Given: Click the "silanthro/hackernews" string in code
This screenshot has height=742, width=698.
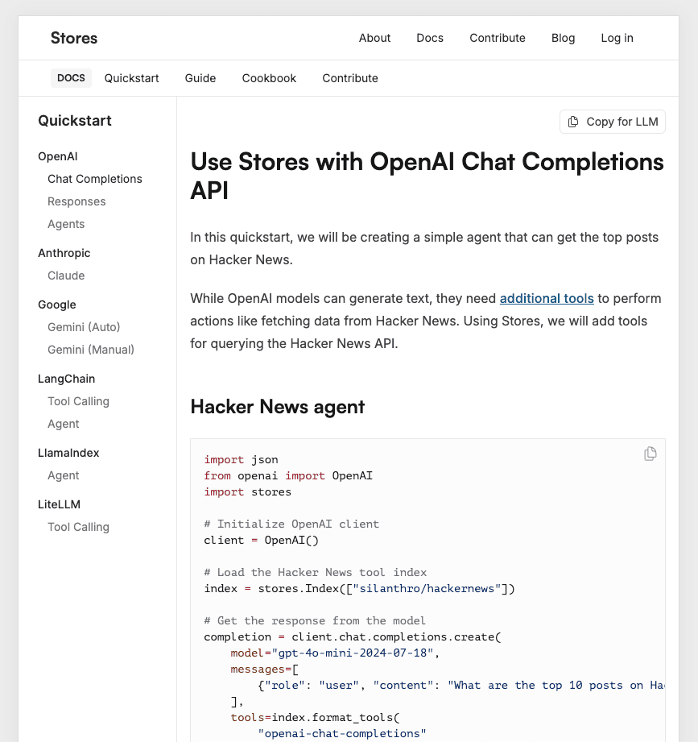Looking at the screenshot, I should [427, 589].
